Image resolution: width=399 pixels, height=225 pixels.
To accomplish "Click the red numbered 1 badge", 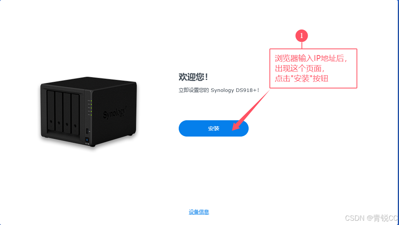I will [x=301, y=36].
